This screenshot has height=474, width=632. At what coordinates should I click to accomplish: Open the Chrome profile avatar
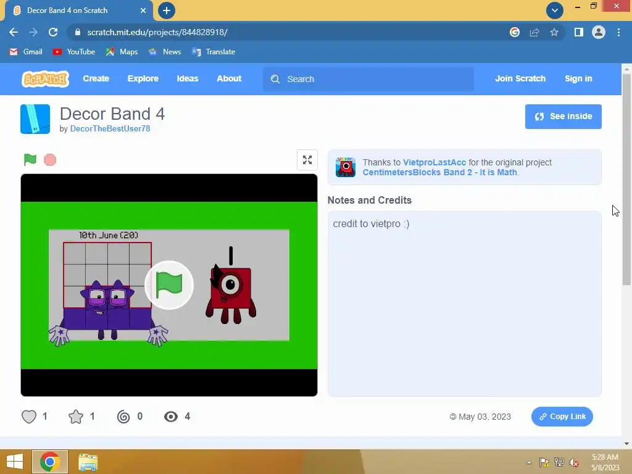pyautogui.click(x=599, y=32)
